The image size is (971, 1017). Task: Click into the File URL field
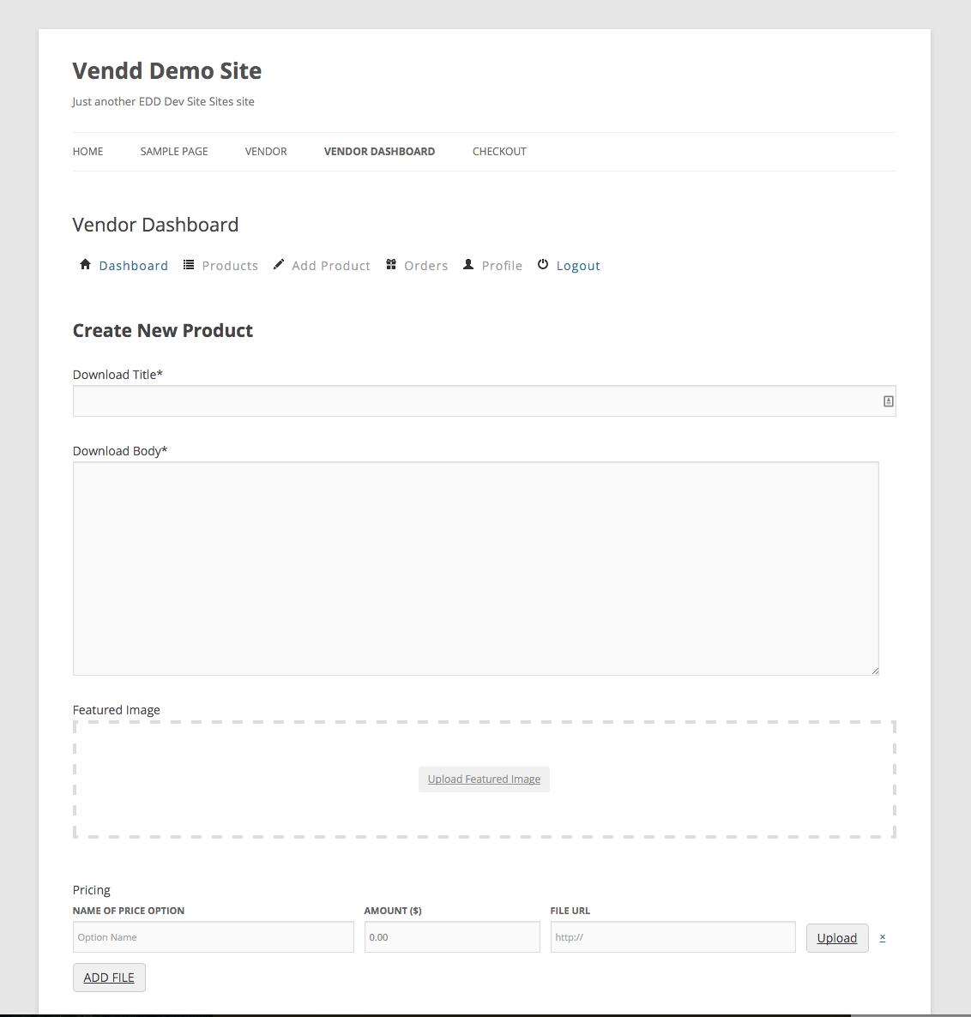coord(673,937)
